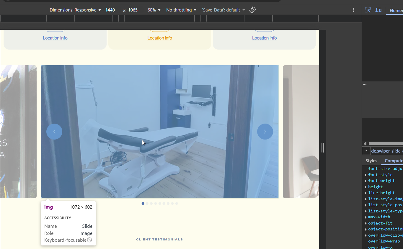Click the DevTools horizontal scrollbar

coord(386,144)
